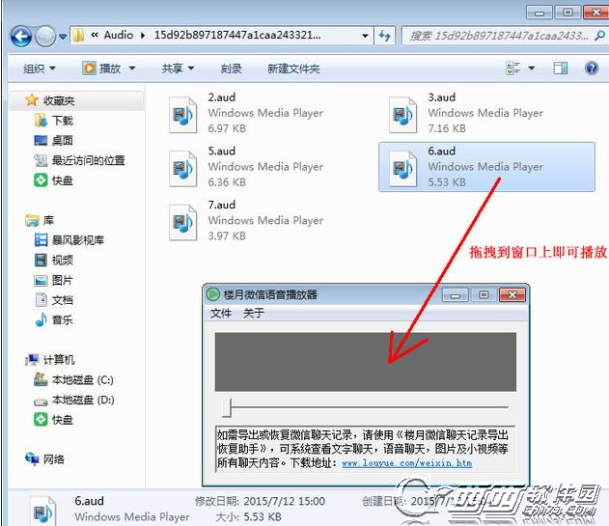
Task: Select the 3.aud audio file icon
Action: click(x=402, y=114)
